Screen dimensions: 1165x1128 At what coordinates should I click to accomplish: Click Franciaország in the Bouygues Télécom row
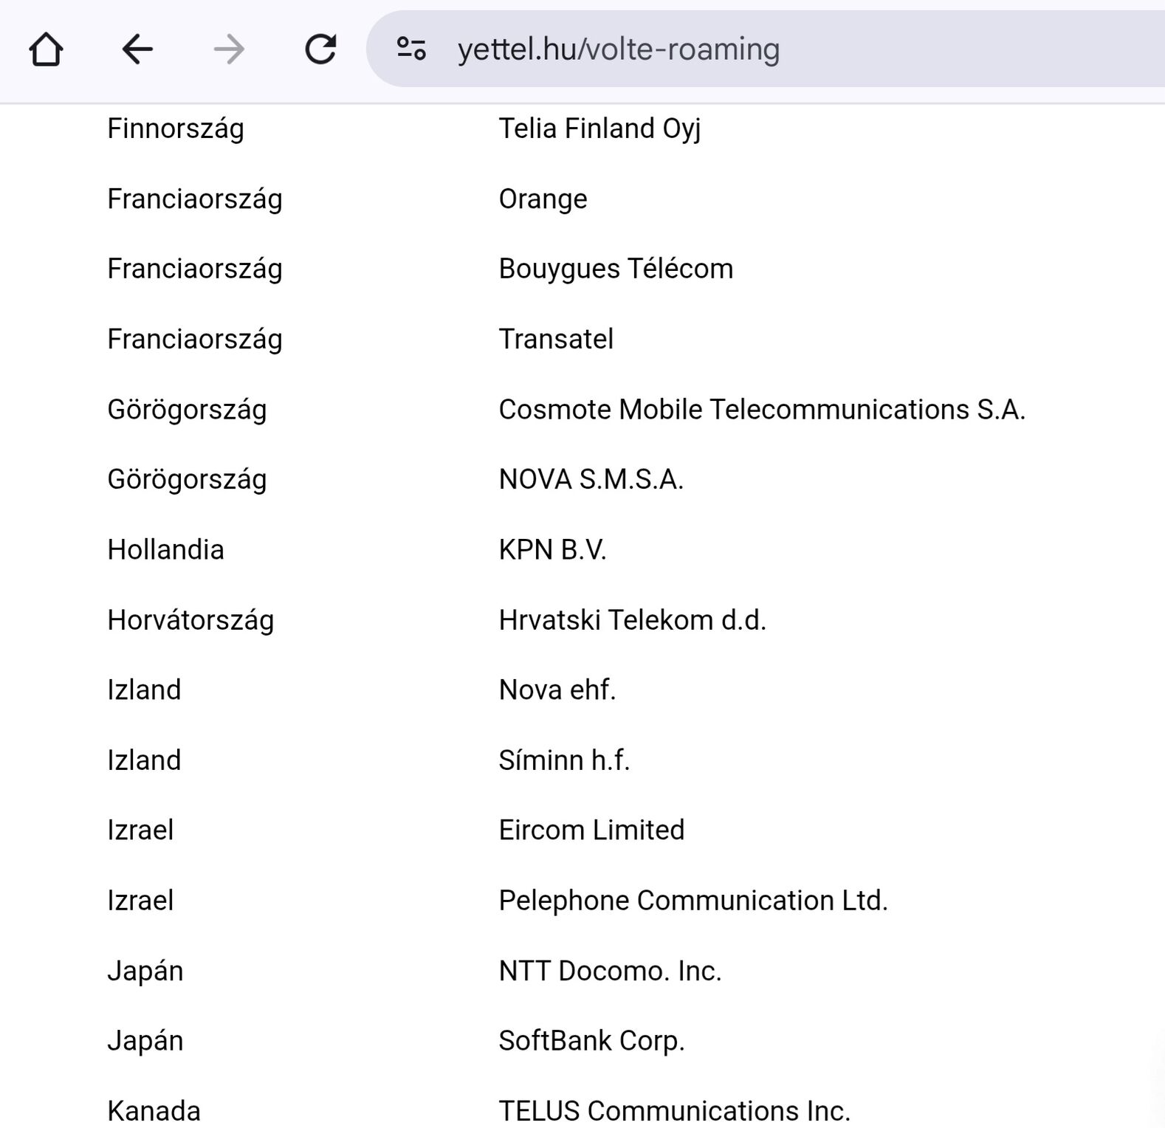[195, 269]
